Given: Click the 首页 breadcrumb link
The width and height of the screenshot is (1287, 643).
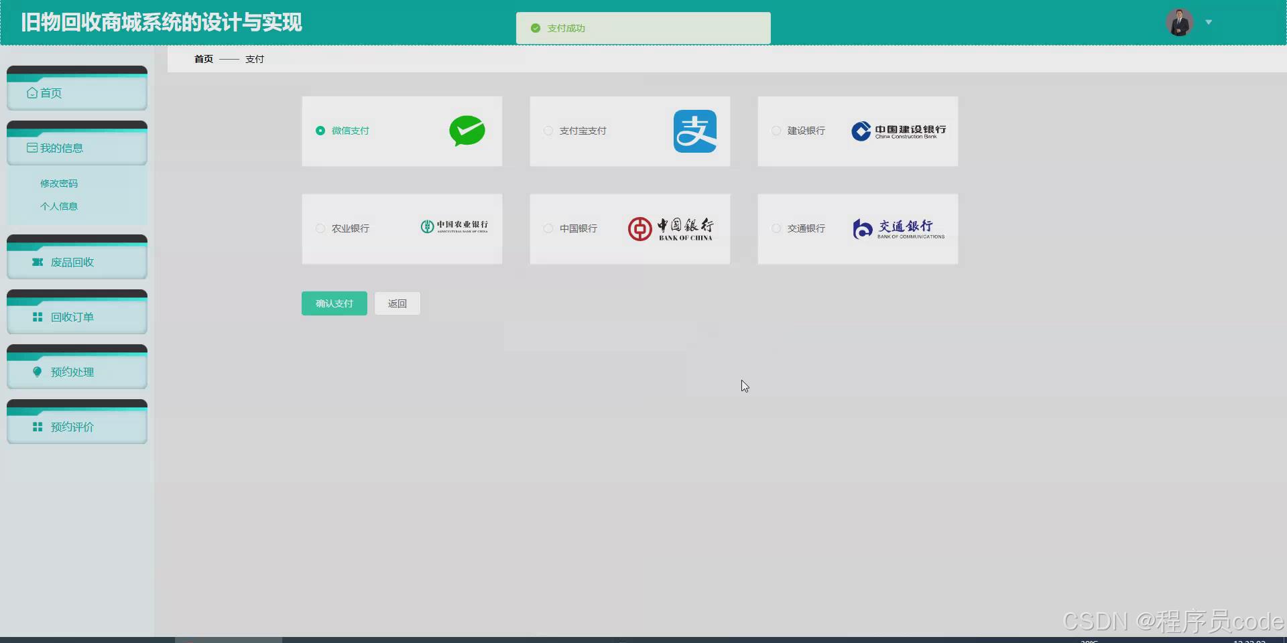Looking at the screenshot, I should click(x=204, y=59).
